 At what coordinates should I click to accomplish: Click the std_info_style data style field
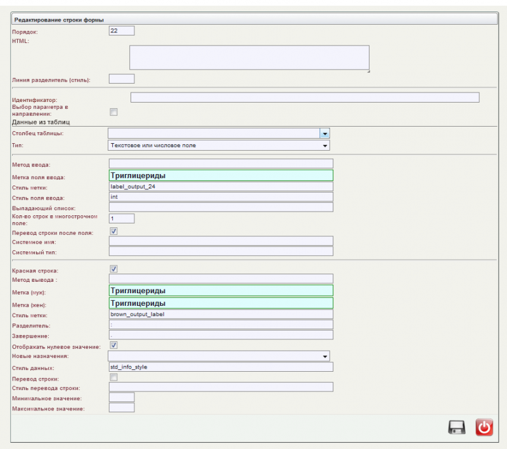219,366
